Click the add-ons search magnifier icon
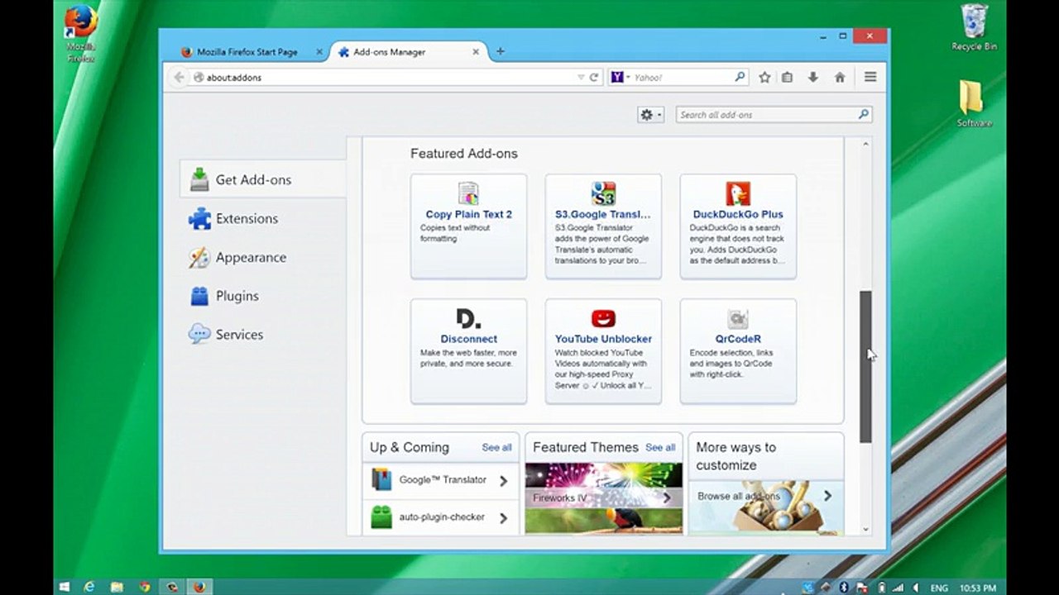Viewport: 1059px width, 595px height. tap(863, 115)
